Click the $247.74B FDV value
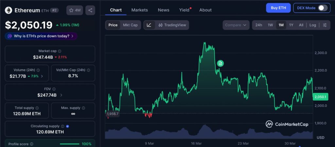335x147 pixels. [47, 95]
